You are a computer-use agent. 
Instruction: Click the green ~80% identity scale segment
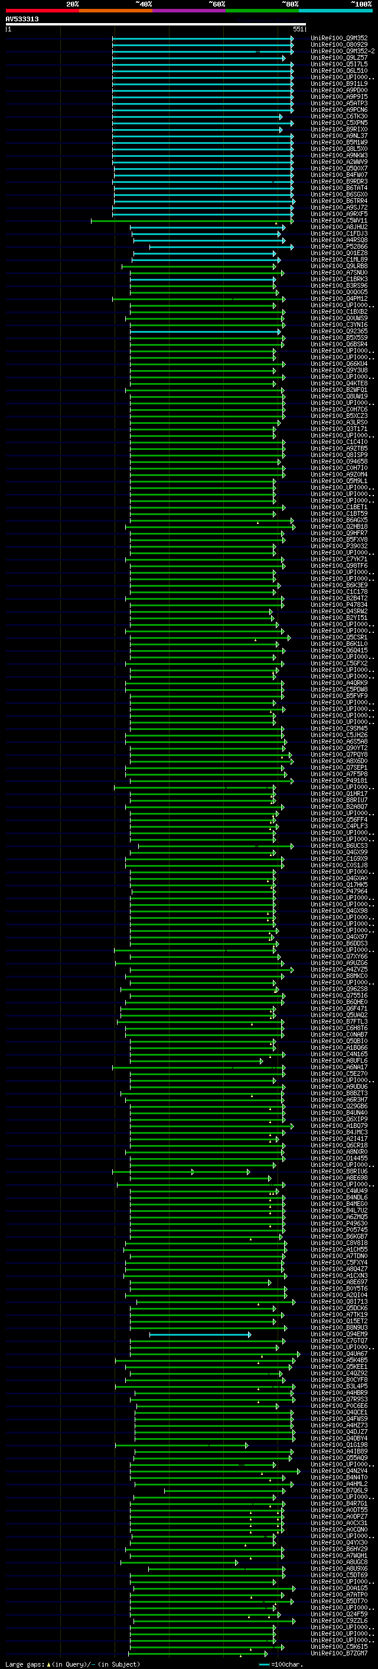tap(262, 11)
